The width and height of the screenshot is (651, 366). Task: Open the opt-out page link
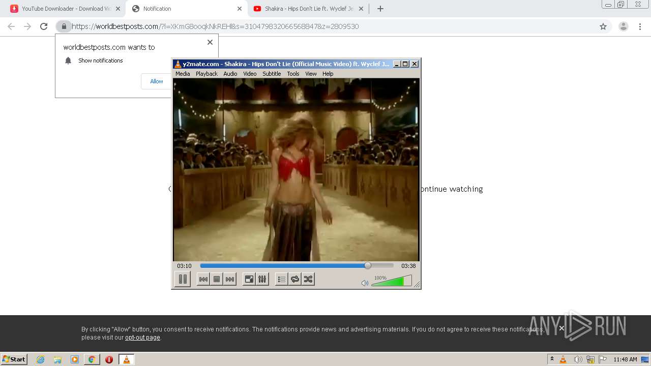point(142,338)
